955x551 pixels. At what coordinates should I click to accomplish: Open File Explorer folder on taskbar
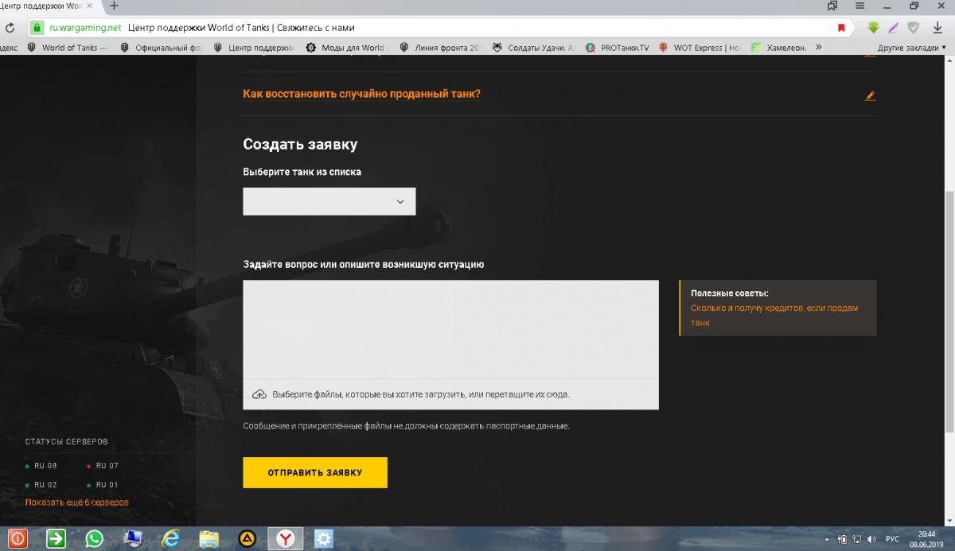209,539
